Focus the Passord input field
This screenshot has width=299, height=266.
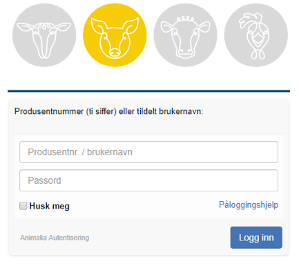tap(149, 180)
